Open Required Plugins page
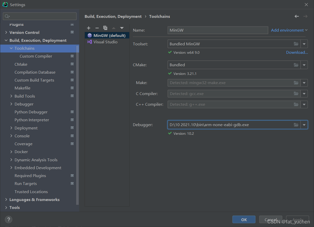 [x=30, y=176]
